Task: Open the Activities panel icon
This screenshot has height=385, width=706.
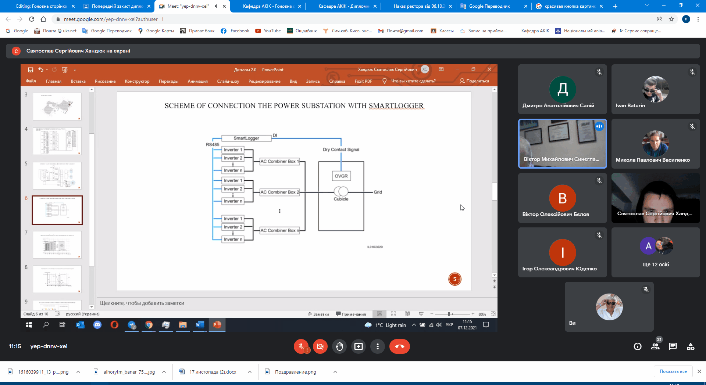Action: (691, 346)
